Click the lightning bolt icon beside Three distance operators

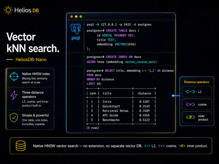coord(14,95)
